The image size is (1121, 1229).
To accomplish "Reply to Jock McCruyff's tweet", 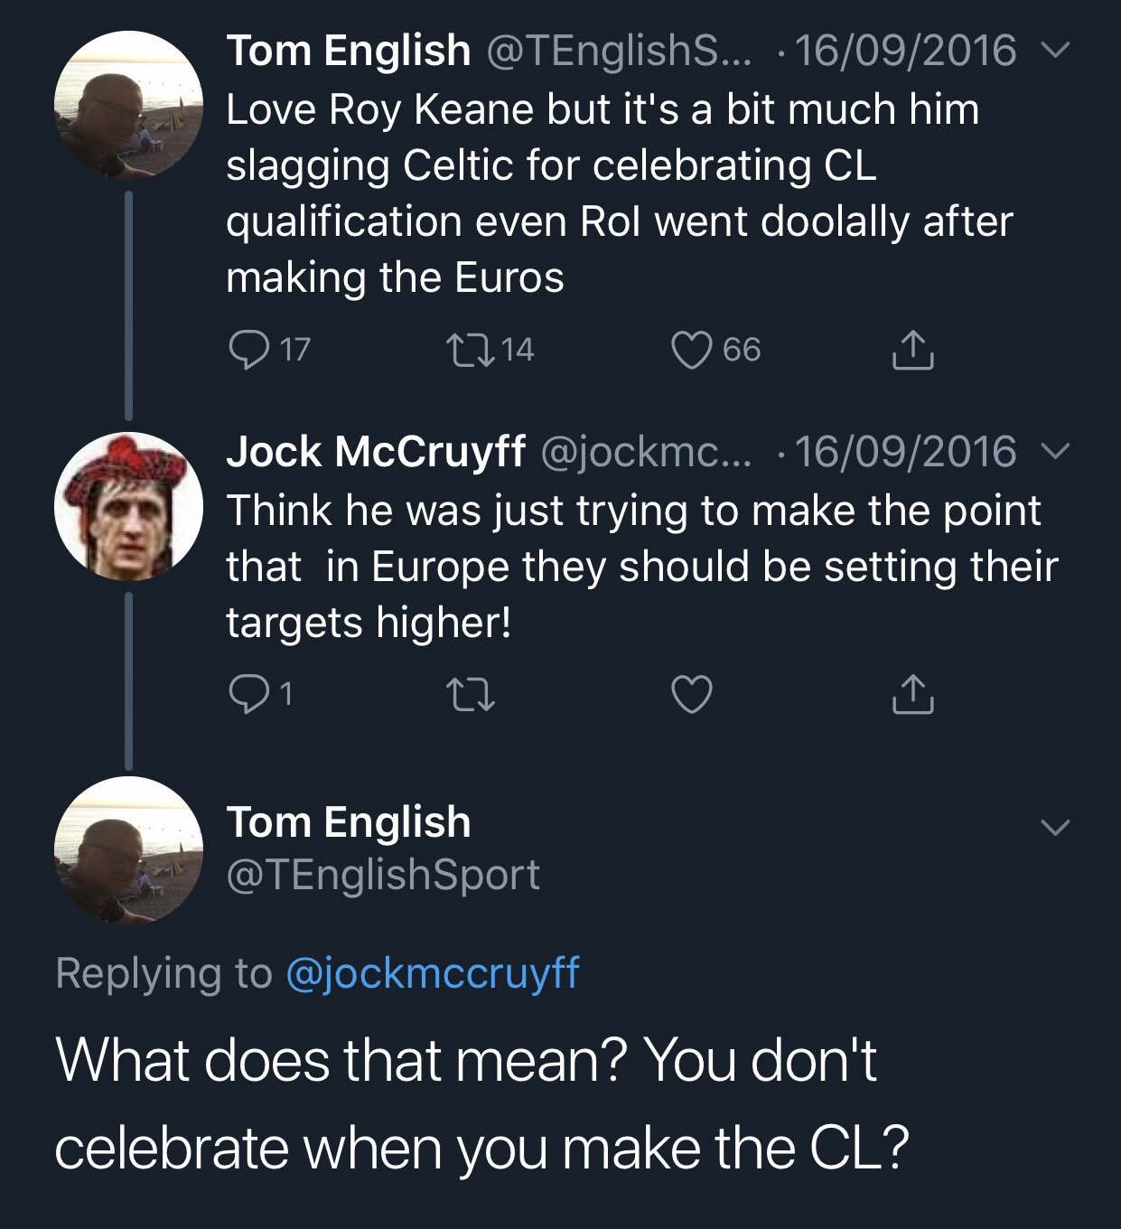I will click(245, 693).
